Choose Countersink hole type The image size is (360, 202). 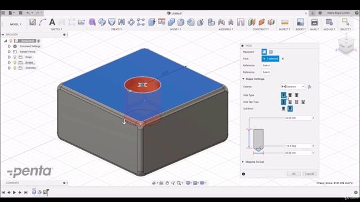click(296, 95)
